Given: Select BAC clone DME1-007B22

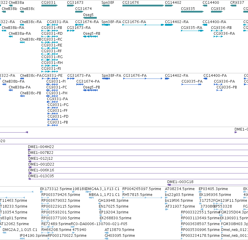Looking at the screenshot, I should (x=41, y=152).
